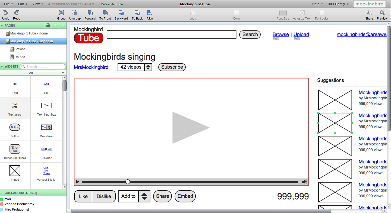Image resolution: width=391 pixels, height=213 pixels.
Task: Click the MrsMockingbird link
Action: coord(91,67)
